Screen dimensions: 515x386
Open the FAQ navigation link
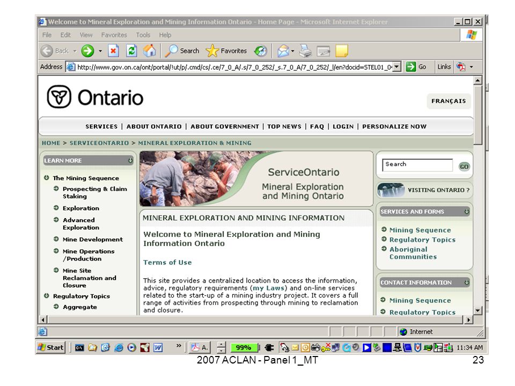tap(317, 127)
